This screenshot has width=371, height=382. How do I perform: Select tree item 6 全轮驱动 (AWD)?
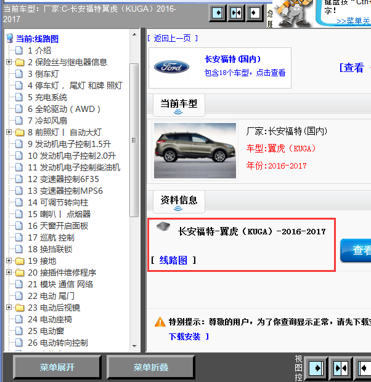[64, 109]
